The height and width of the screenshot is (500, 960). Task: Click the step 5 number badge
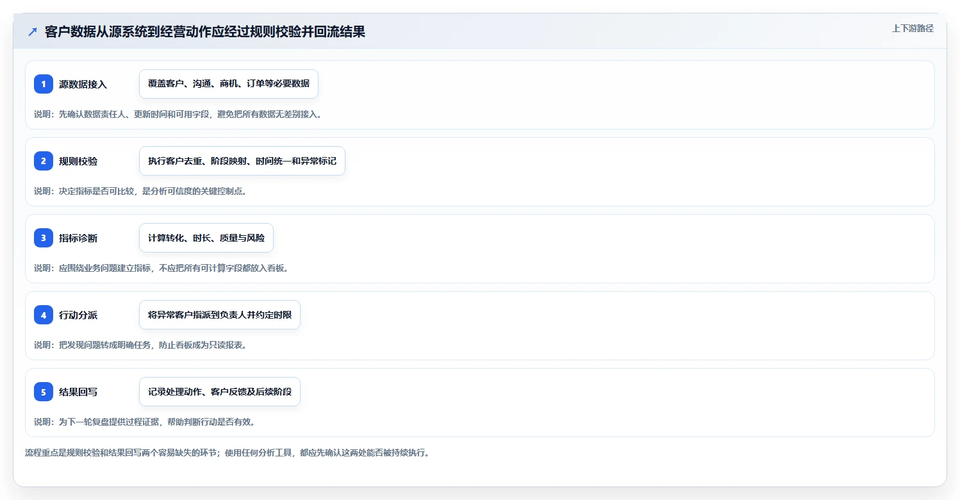tap(44, 392)
